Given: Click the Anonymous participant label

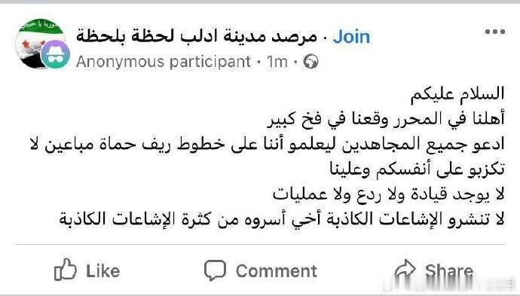Looking at the screenshot, I should click(x=164, y=62).
